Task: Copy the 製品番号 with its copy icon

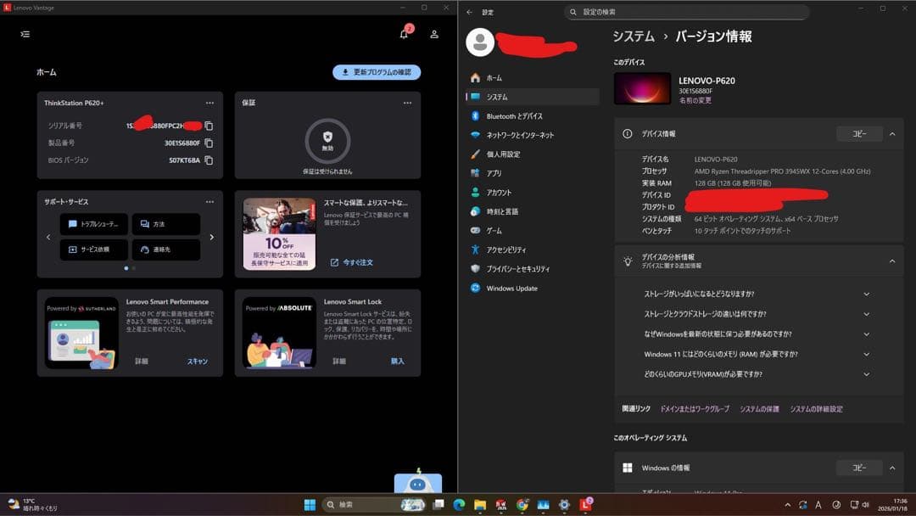Action: (x=209, y=143)
